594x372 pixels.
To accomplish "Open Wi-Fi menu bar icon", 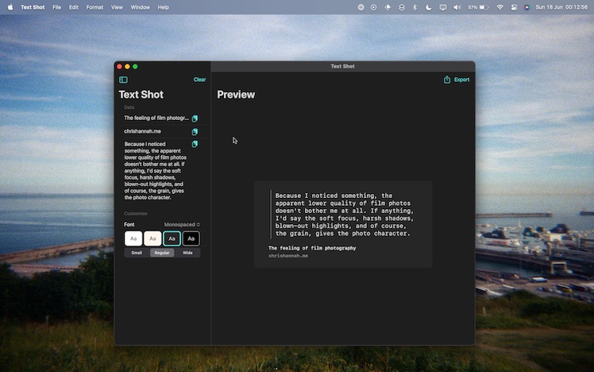I will tap(499, 7).
